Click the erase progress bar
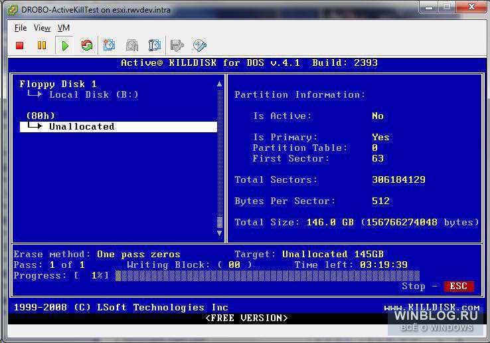 coord(268,276)
